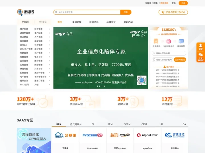Open 进出口管理 category link
Image resolution: width=205 pixels, height=153 pixels.
coord(40,81)
